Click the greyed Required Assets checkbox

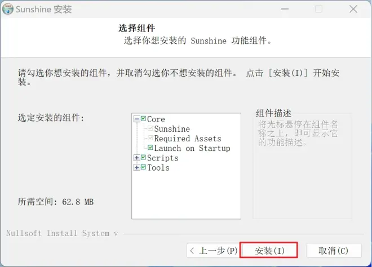click(x=150, y=138)
